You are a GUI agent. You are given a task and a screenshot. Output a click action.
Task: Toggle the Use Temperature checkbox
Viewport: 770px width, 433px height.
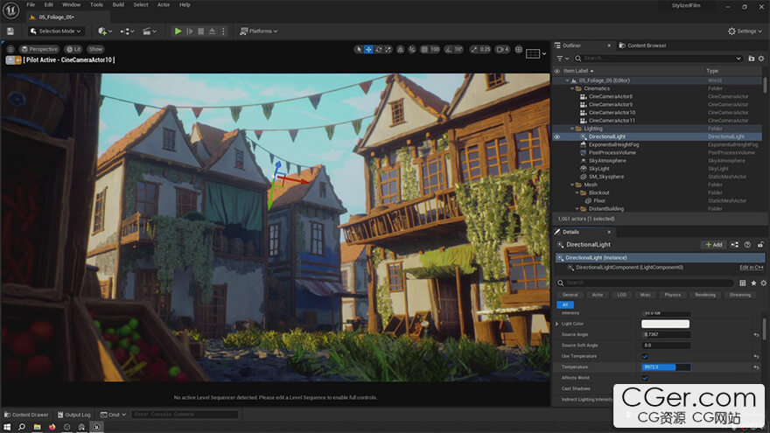pyautogui.click(x=645, y=356)
